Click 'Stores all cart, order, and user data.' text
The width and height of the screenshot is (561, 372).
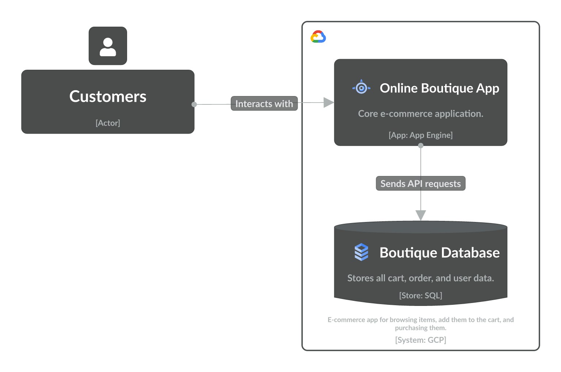[421, 278]
